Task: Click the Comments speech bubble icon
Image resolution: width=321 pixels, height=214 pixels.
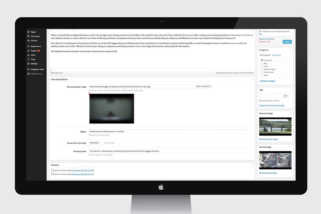Action: click(29, 36)
